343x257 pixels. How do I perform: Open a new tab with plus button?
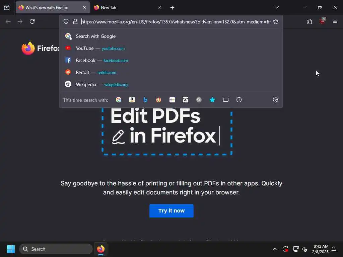(x=173, y=8)
